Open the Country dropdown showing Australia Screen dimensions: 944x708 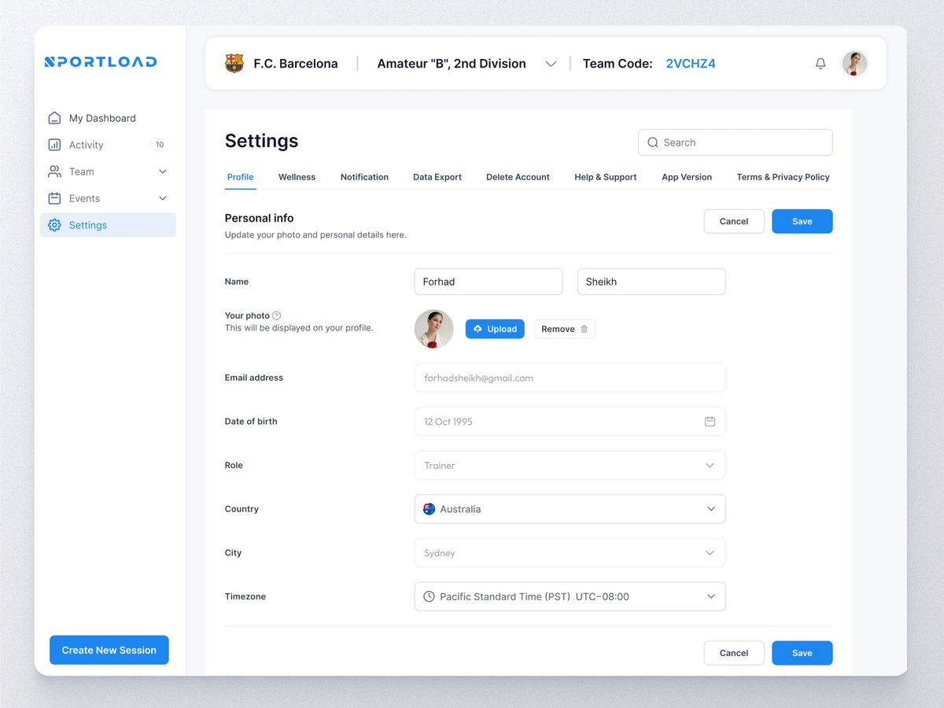570,509
